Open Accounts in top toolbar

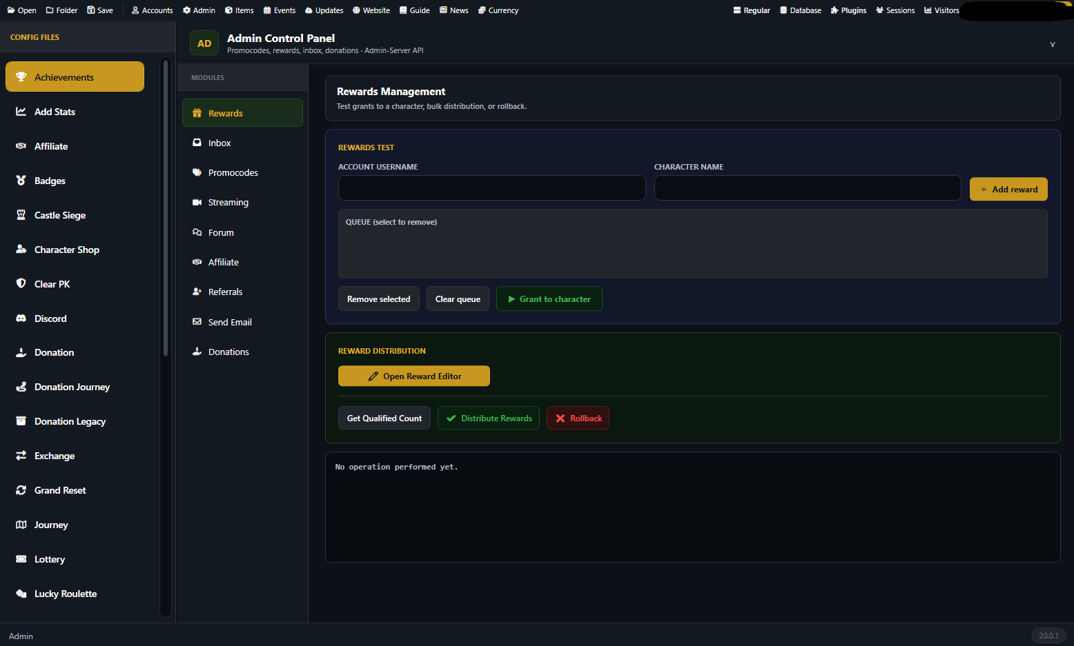tap(152, 10)
